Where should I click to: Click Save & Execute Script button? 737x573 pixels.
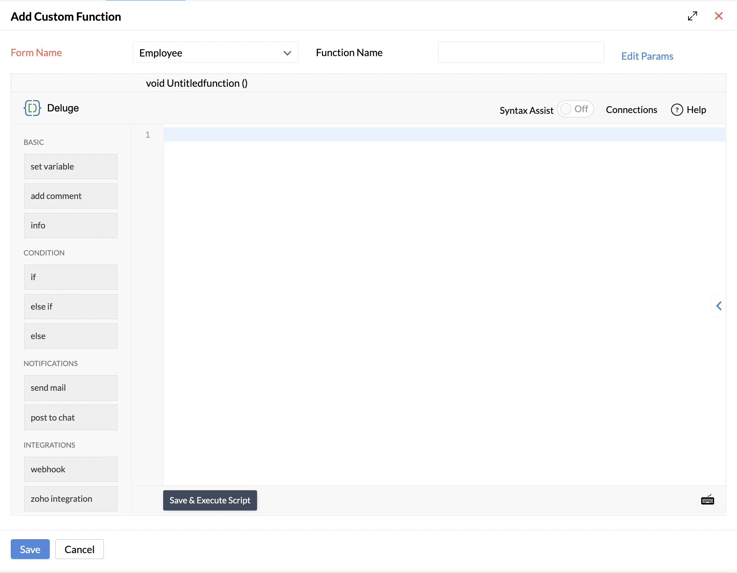[210, 500]
